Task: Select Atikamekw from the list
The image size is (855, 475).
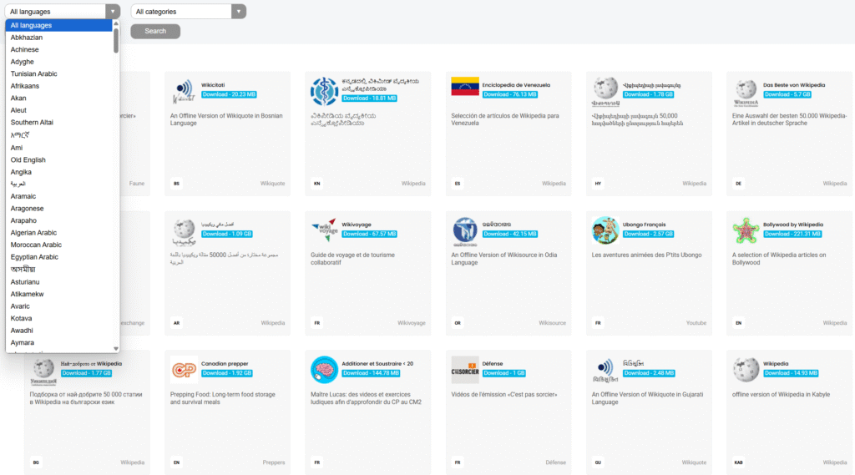Action: click(59, 294)
